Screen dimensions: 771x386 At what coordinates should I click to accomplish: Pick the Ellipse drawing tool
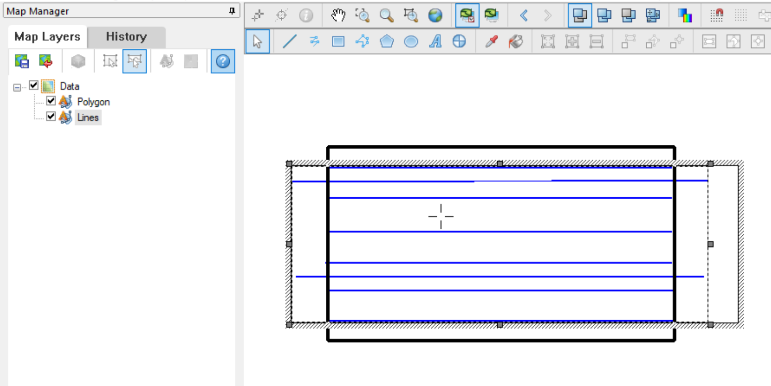click(411, 42)
